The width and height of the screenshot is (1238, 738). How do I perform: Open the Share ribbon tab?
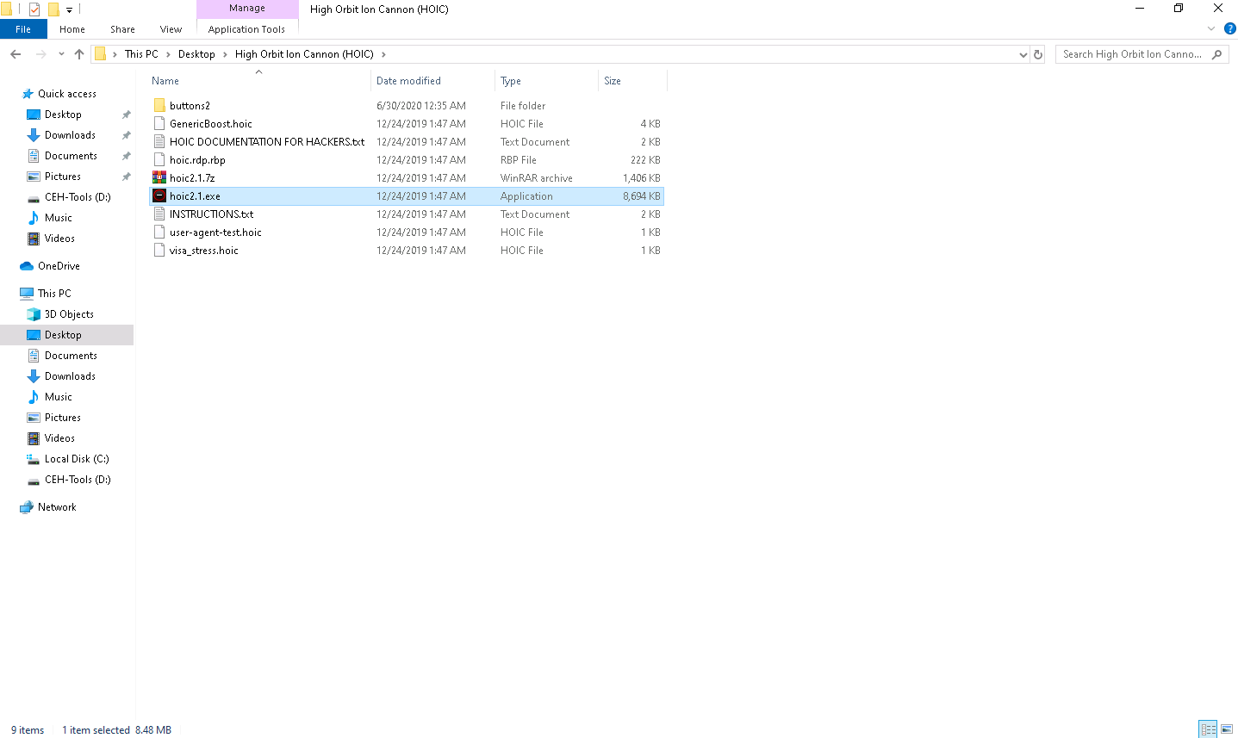click(x=122, y=29)
